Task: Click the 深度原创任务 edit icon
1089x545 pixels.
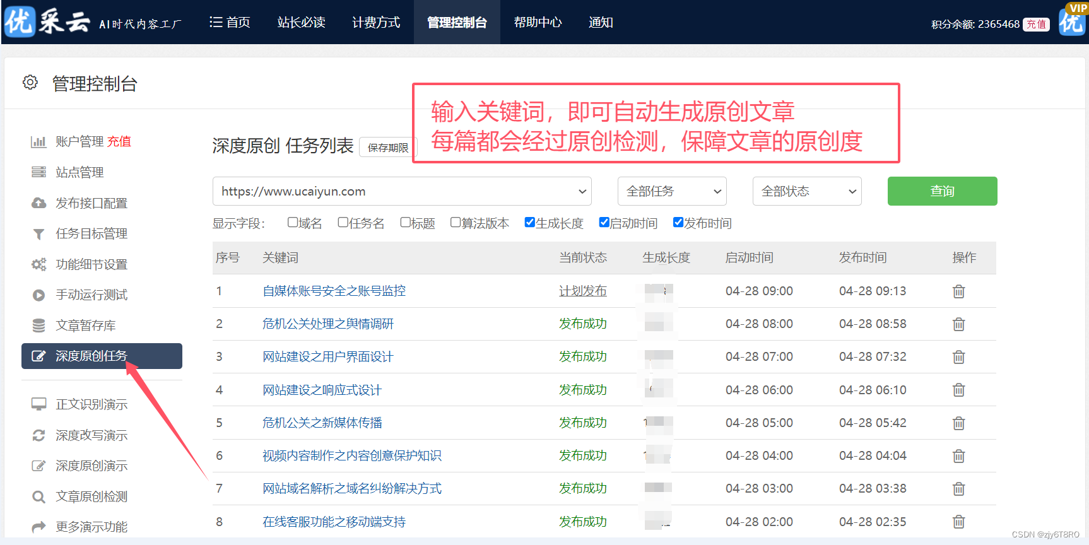Action: (38, 356)
